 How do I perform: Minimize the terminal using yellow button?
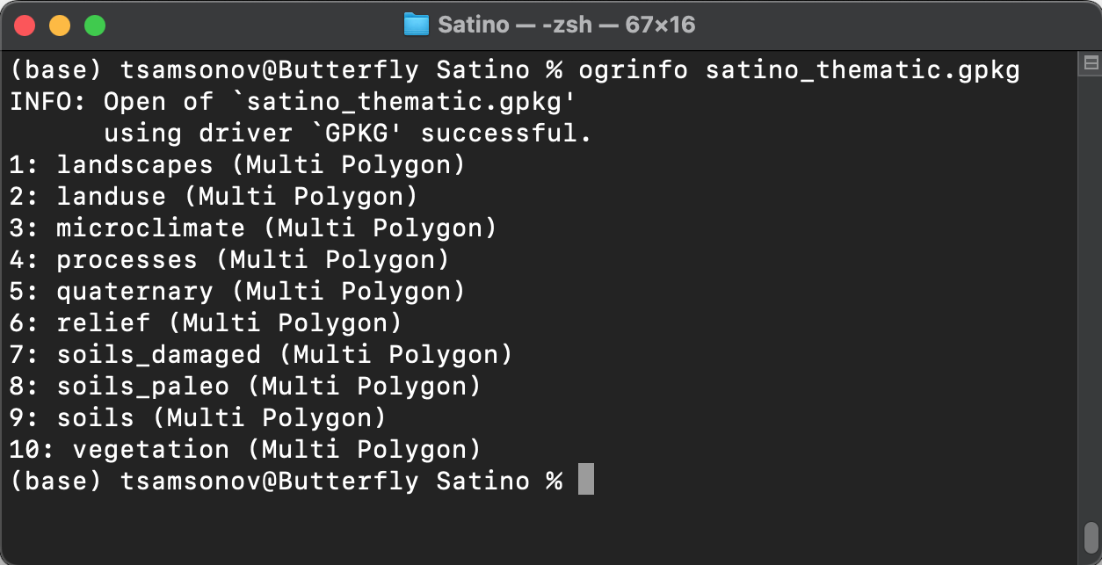click(59, 25)
